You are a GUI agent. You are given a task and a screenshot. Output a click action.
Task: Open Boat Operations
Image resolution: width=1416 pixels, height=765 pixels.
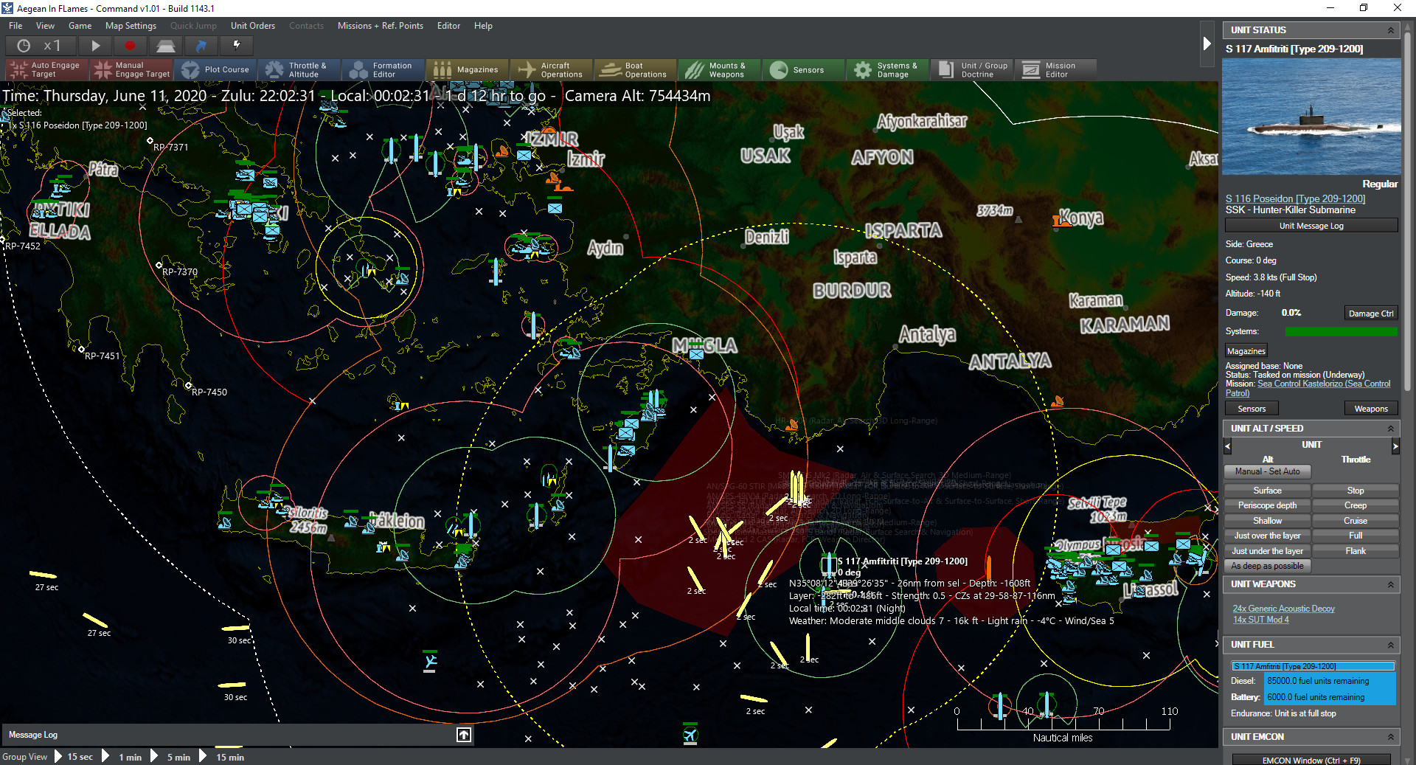pos(635,69)
